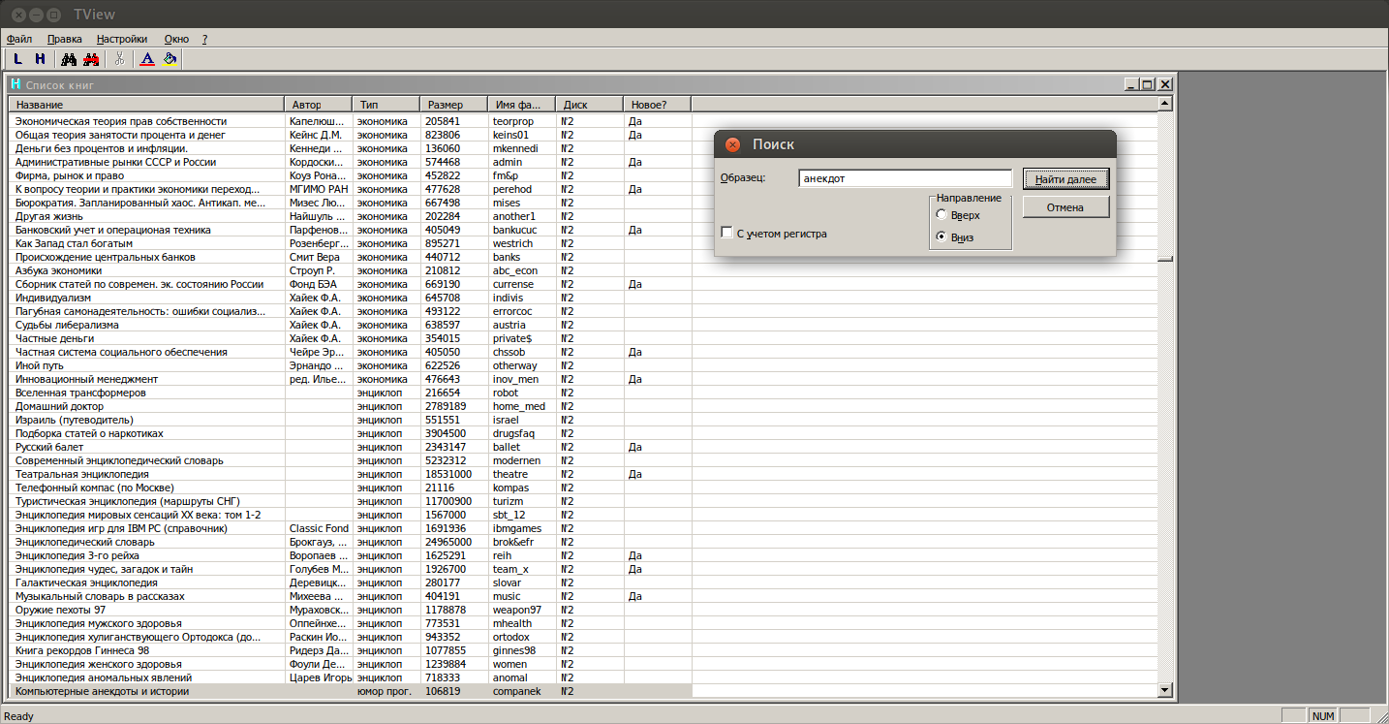The image size is (1389, 724).
Task: Click the scrollbar up arrow of book list
Action: 1165,103
